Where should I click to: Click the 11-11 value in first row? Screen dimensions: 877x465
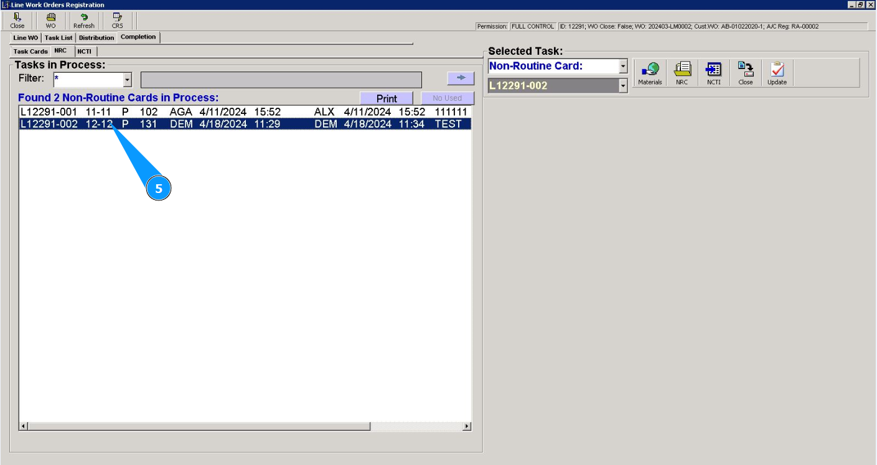click(98, 112)
